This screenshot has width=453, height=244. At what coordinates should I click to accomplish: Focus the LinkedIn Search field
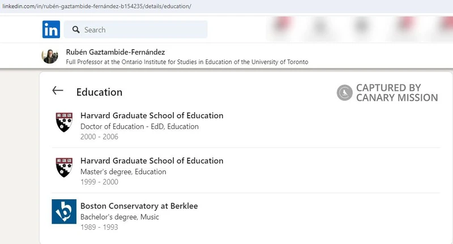click(135, 29)
